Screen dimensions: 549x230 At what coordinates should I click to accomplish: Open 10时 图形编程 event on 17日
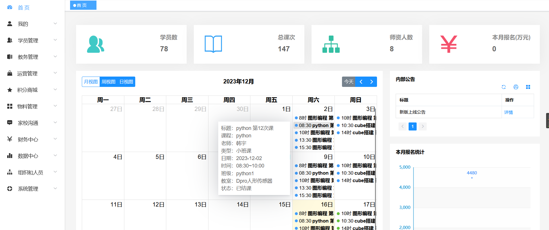coord(356,213)
